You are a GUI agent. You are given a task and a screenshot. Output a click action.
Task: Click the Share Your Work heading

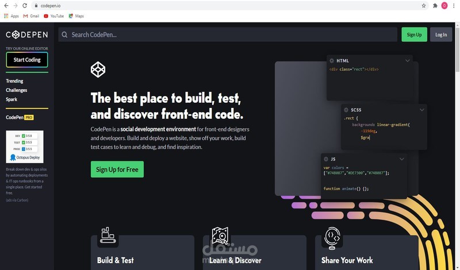point(347,260)
